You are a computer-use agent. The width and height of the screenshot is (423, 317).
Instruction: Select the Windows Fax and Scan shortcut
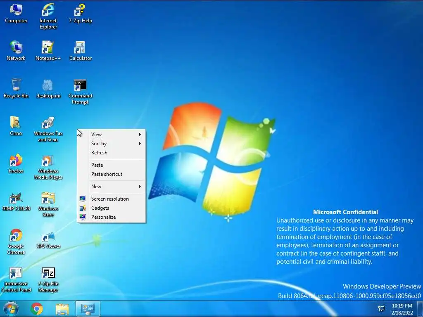[48, 129]
